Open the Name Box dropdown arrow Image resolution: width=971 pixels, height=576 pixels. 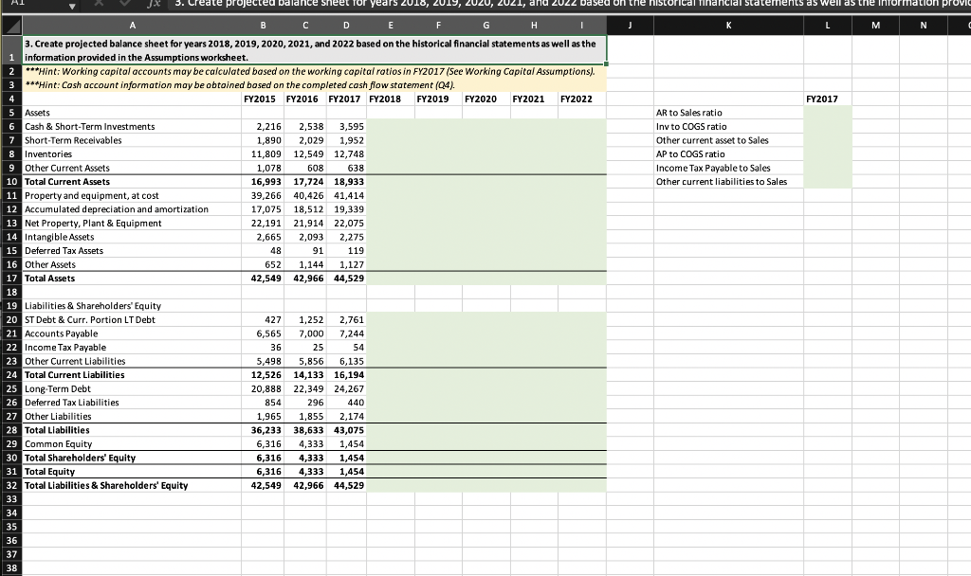pyautogui.click(x=71, y=5)
